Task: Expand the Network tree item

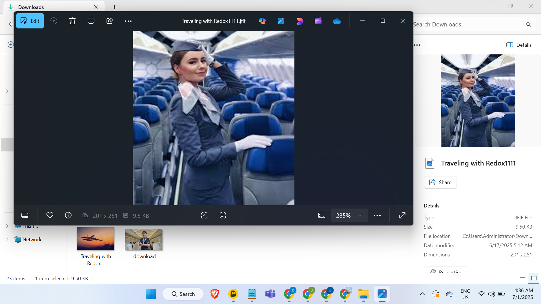Action: (x=7, y=239)
